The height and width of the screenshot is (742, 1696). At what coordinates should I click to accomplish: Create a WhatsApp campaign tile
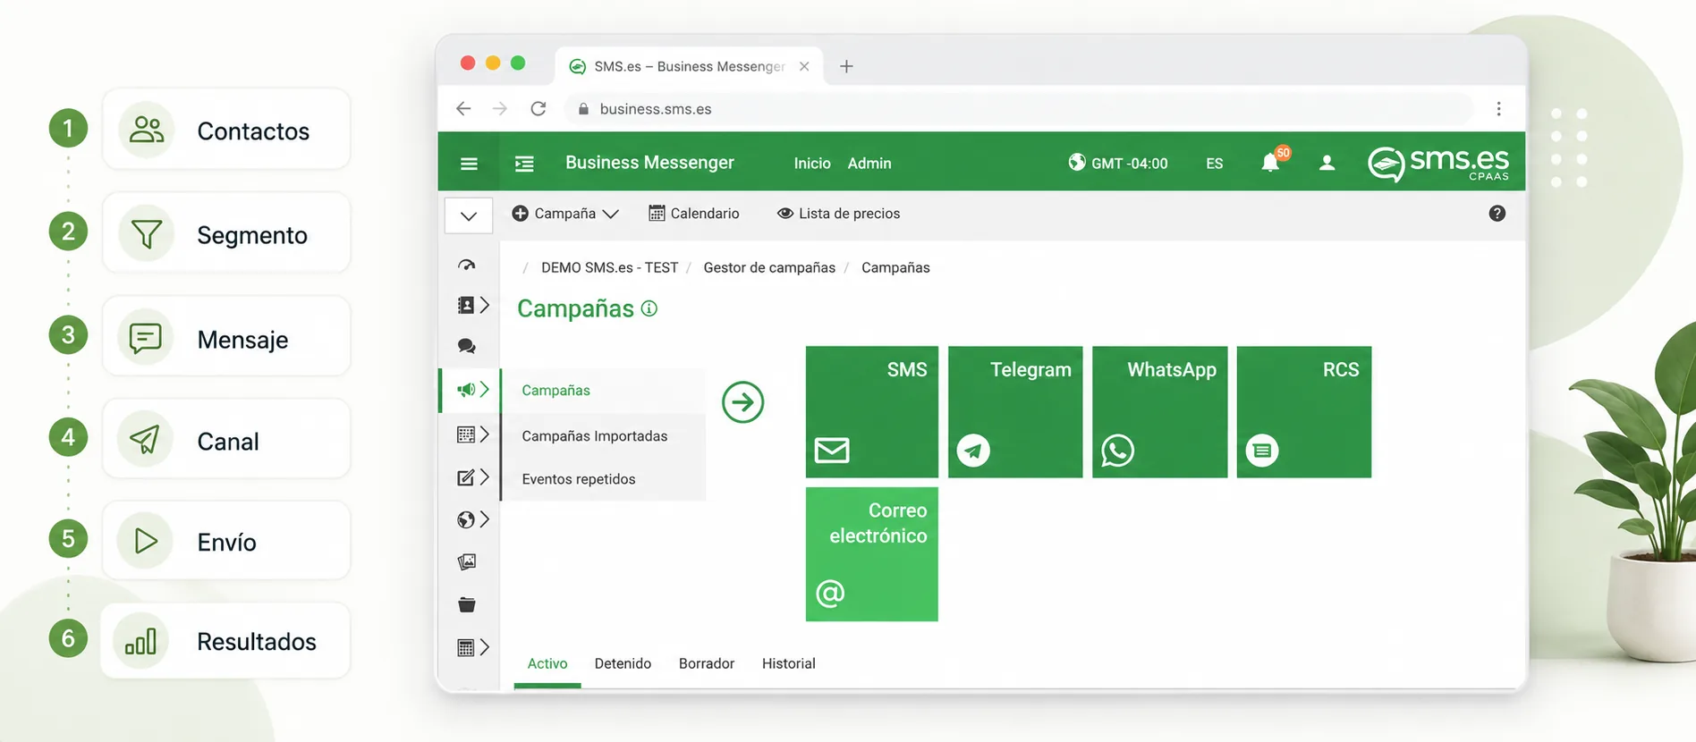point(1160,412)
